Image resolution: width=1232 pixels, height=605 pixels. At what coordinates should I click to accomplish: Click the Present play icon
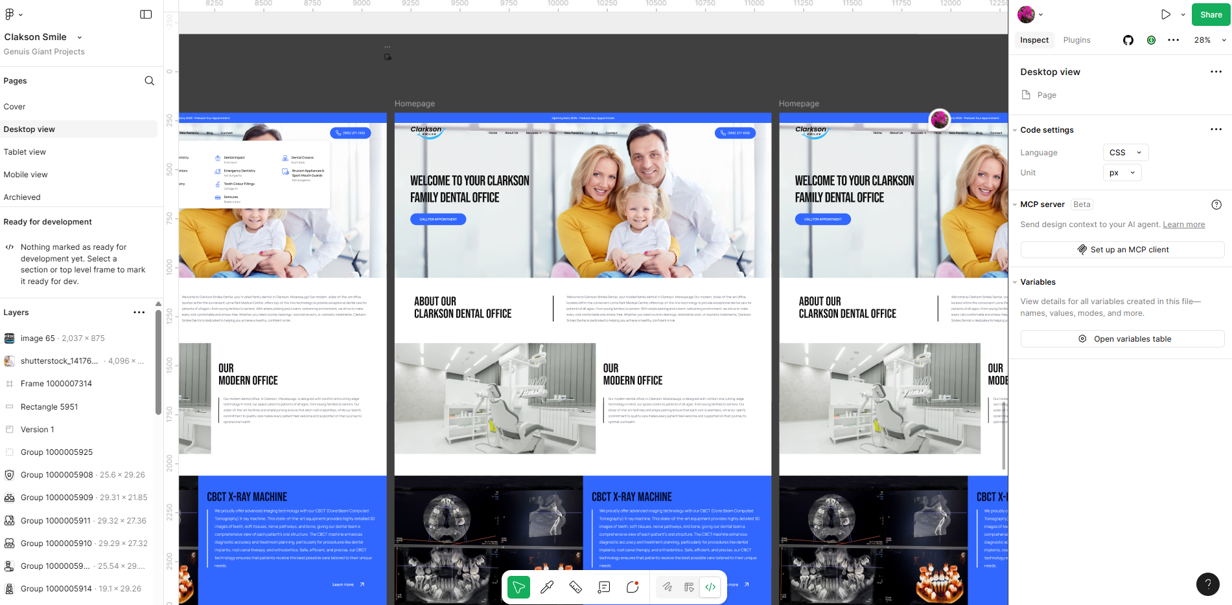(1165, 14)
